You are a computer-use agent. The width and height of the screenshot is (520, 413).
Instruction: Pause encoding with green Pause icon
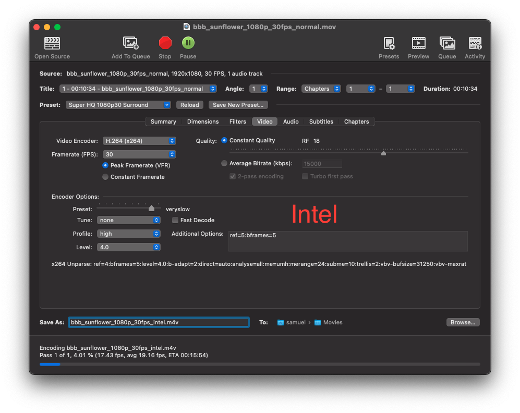point(188,43)
